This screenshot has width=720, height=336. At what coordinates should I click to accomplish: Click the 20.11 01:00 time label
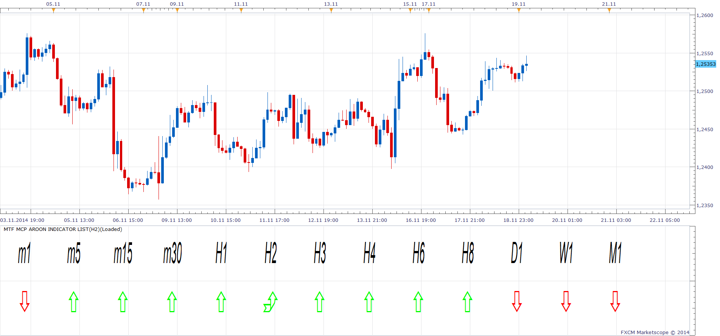[x=567, y=220]
